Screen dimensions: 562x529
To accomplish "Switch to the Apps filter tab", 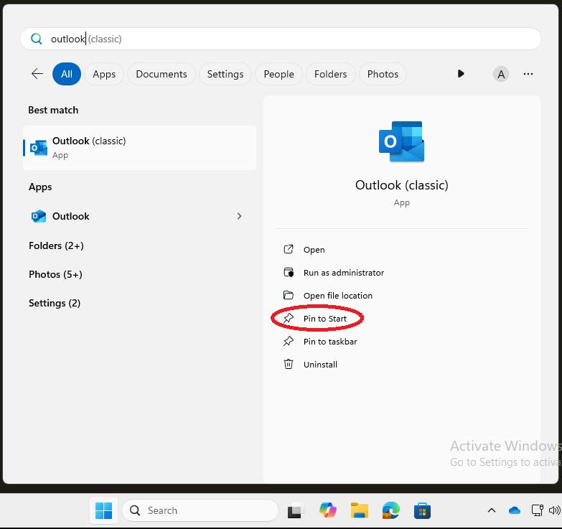I will [104, 74].
